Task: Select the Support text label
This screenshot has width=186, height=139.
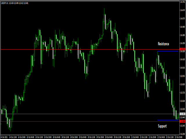Action: click(x=162, y=126)
